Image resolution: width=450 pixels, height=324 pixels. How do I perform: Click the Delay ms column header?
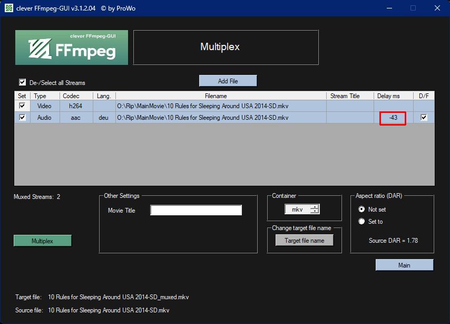pyautogui.click(x=393, y=96)
